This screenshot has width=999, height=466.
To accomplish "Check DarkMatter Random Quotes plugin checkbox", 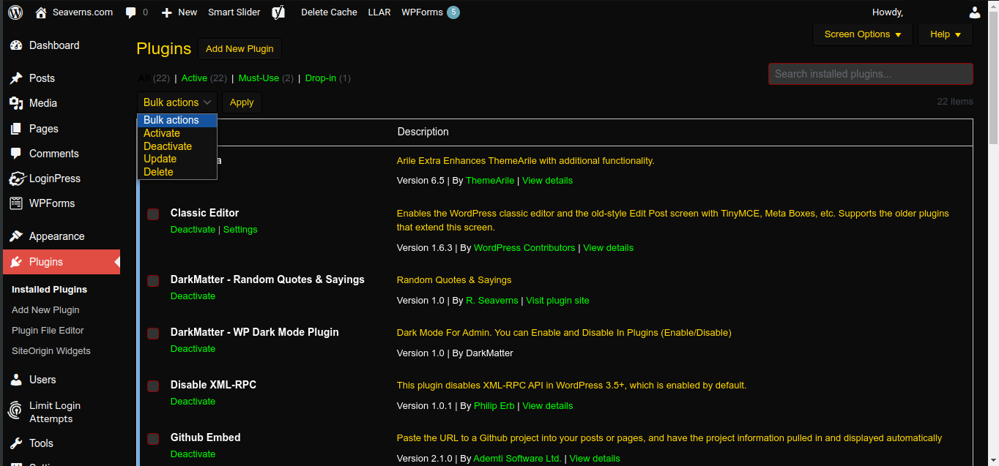I will [x=153, y=281].
